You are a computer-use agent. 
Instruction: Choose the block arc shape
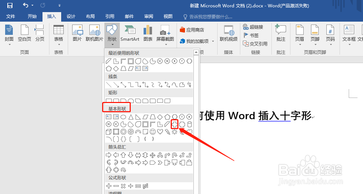pos(138,132)
